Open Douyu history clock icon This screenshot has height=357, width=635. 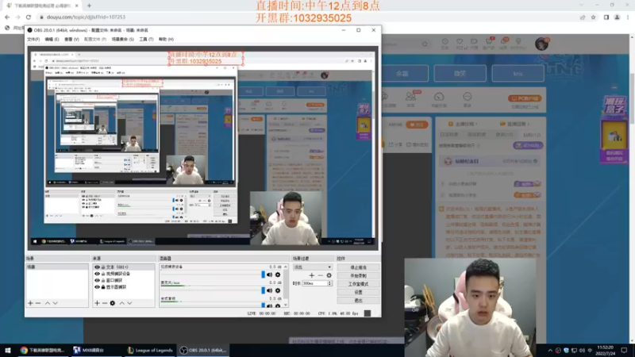444,42
